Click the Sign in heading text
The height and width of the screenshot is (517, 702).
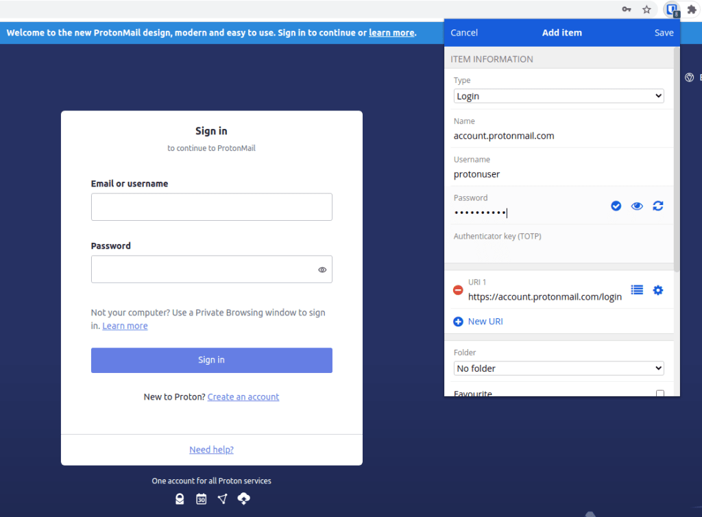tap(211, 131)
